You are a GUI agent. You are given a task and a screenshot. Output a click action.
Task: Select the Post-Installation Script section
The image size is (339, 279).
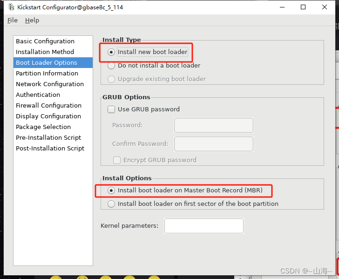click(50, 149)
